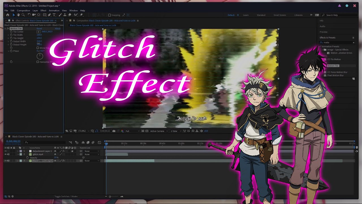Toggle Opacity stopwatch on glitch.mp4
362x204 pixels.
[27, 158]
